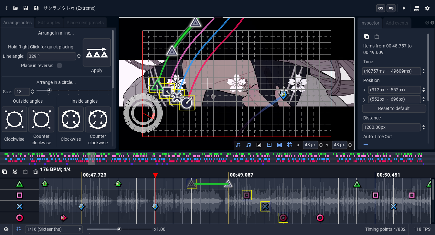Copy properties icon in Inspector
Image resolution: width=435 pixels, height=235 pixels.
[x=366, y=36]
